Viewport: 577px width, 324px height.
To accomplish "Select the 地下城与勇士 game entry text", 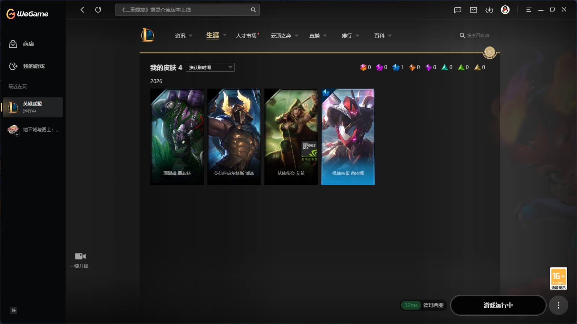I will tap(41, 130).
